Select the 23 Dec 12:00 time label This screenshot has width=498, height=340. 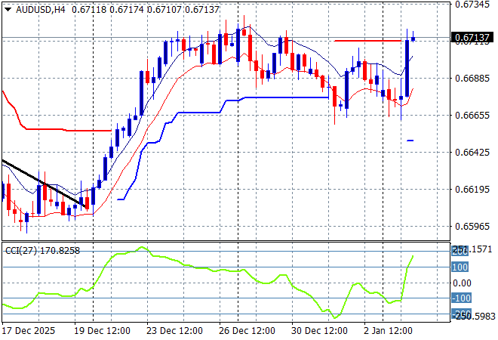(x=174, y=331)
